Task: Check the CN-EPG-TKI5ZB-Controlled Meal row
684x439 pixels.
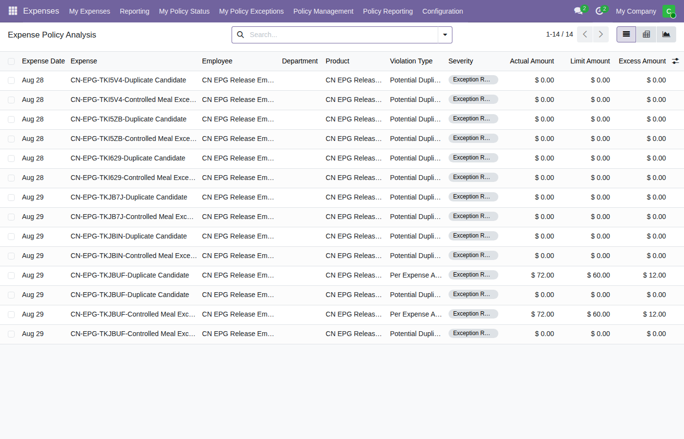Action: (11, 139)
